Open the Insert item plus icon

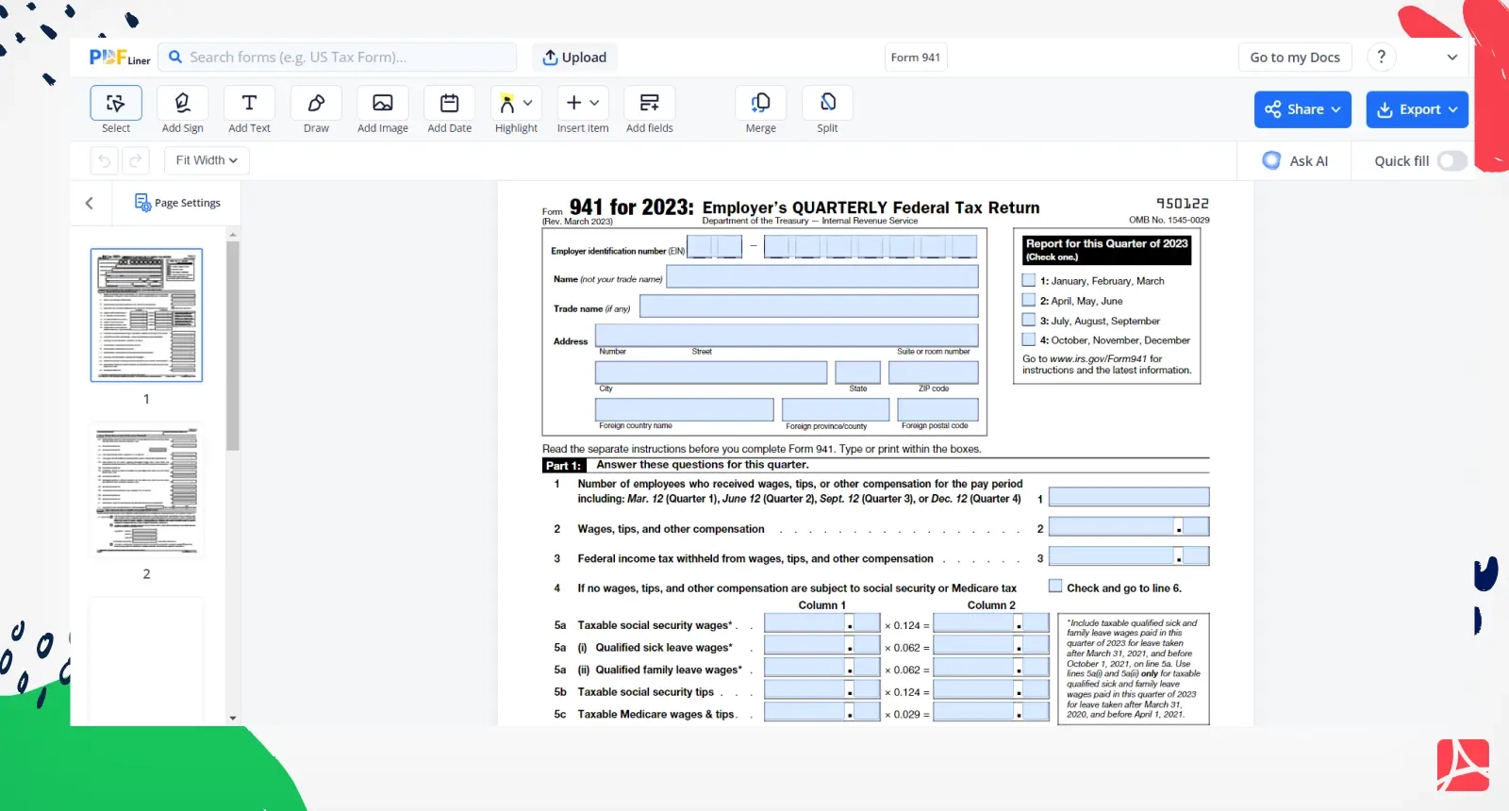pyautogui.click(x=573, y=103)
